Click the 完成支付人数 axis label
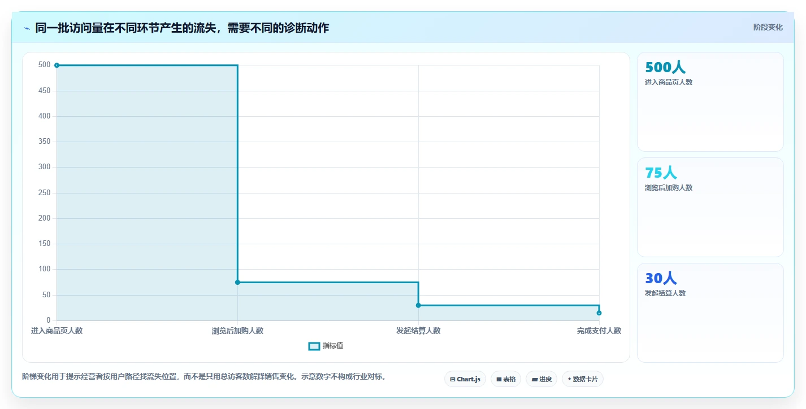The image size is (806, 409). pyautogui.click(x=599, y=331)
